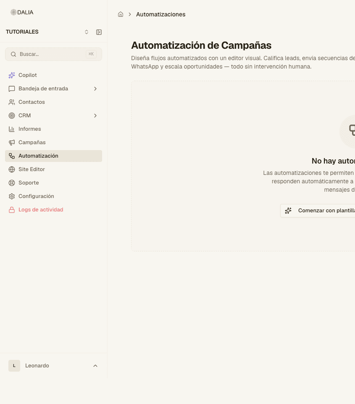
Task: Expand the CRM submenu chevron
Action: pos(95,116)
